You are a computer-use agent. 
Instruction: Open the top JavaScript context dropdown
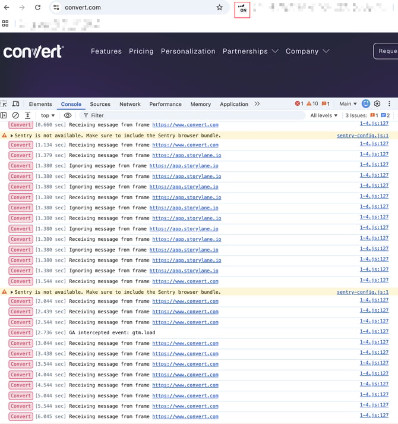coord(48,115)
